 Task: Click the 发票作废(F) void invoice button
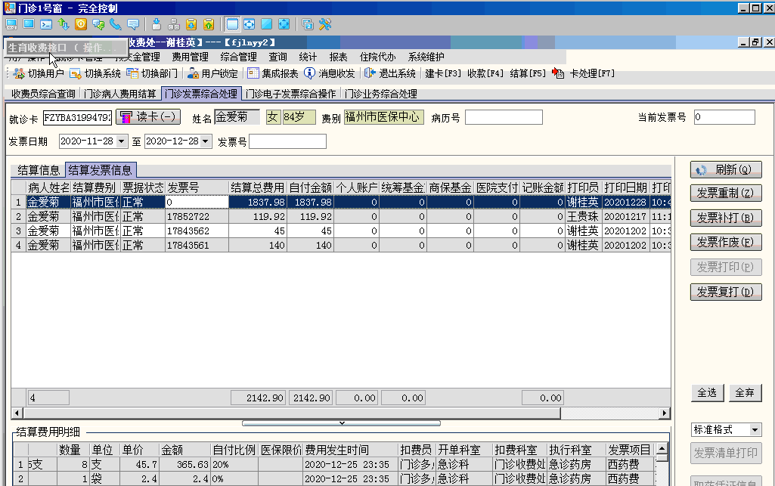click(x=726, y=243)
